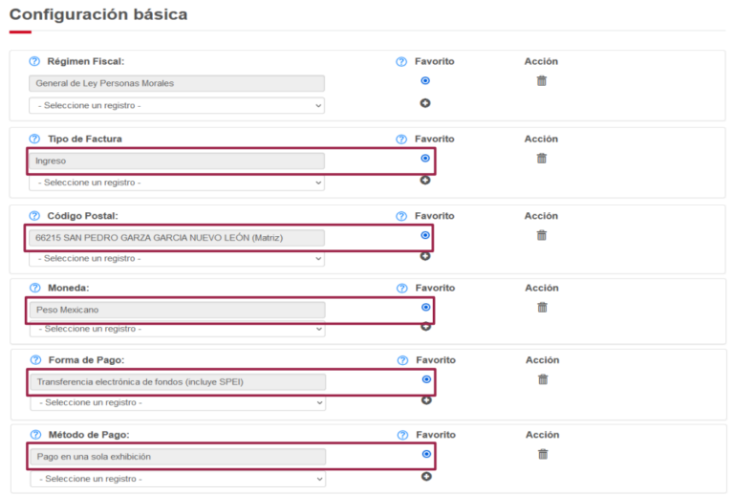Click the Favorito help icon in Forma de Pago

[x=402, y=360]
